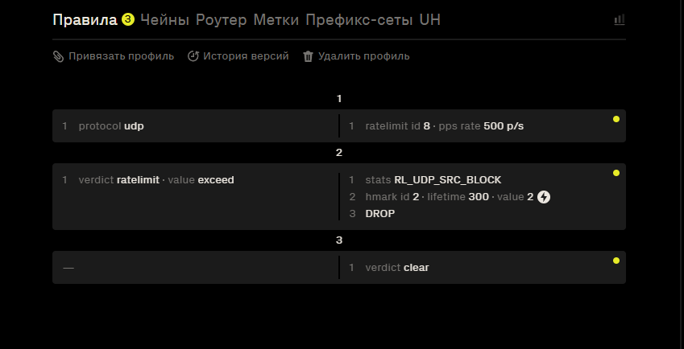
Task: Click Удалить профиль button
Action: pos(356,56)
